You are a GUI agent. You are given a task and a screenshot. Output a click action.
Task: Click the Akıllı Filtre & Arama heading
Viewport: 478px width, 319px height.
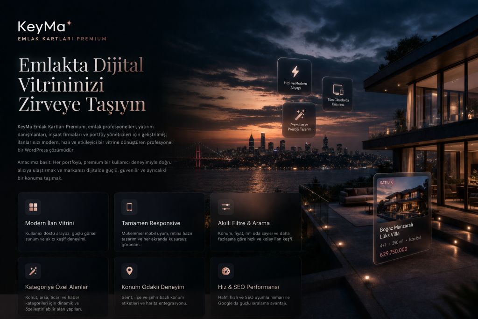point(244,223)
